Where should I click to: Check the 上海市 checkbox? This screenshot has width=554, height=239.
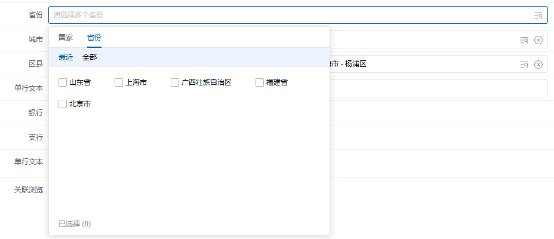(119, 82)
